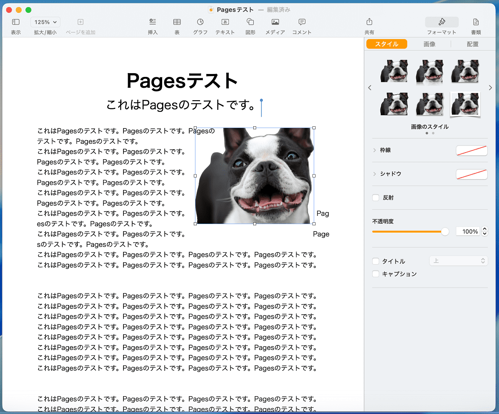Open the Document (書類) inspector icon
The height and width of the screenshot is (414, 499).
(x=476, y=22)
